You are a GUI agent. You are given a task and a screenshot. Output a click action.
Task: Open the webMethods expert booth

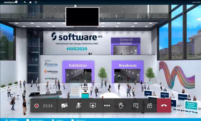click(183, 97)
